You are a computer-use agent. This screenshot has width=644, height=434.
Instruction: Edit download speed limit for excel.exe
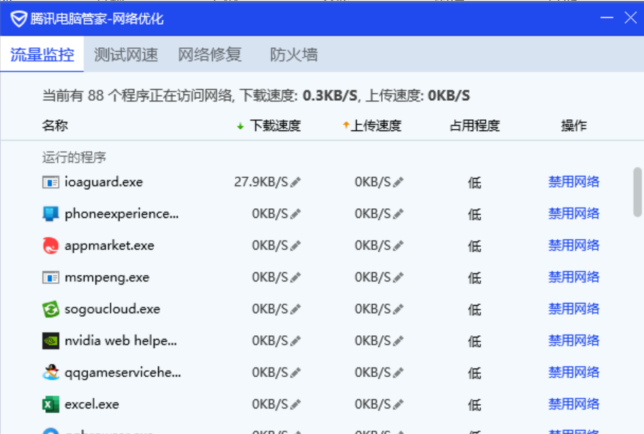pyautogui.click(x=295, y=404)
